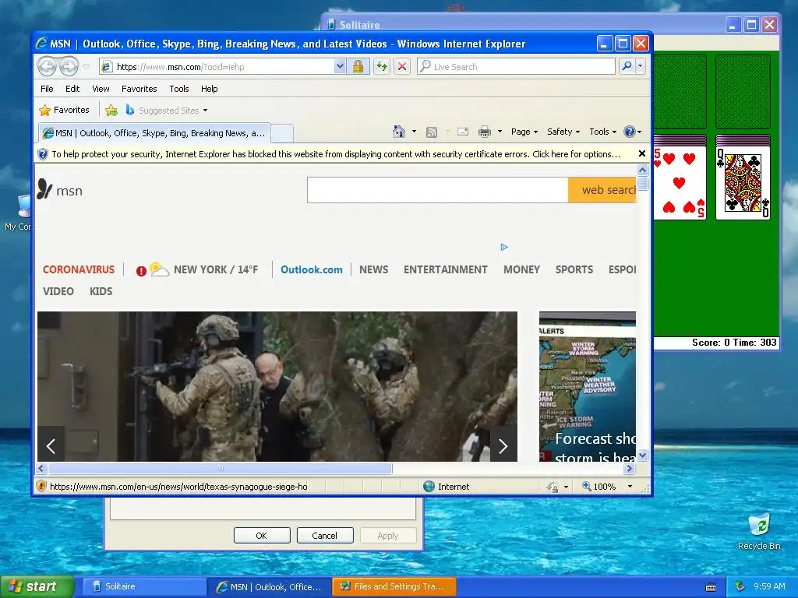
Task: Click the web search button on MSN
Action: (x=602, y=190)
